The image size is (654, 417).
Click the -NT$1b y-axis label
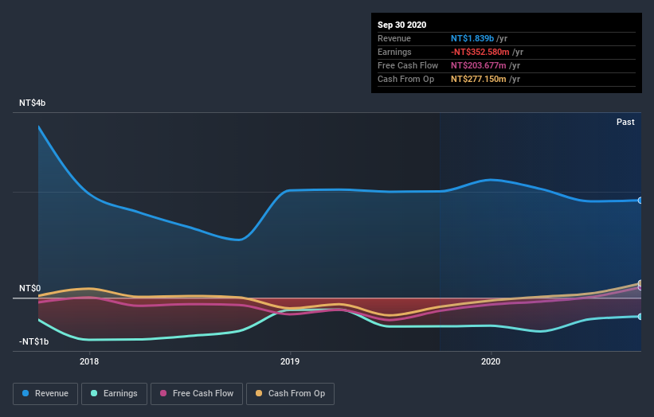click(x=33, y=341)
